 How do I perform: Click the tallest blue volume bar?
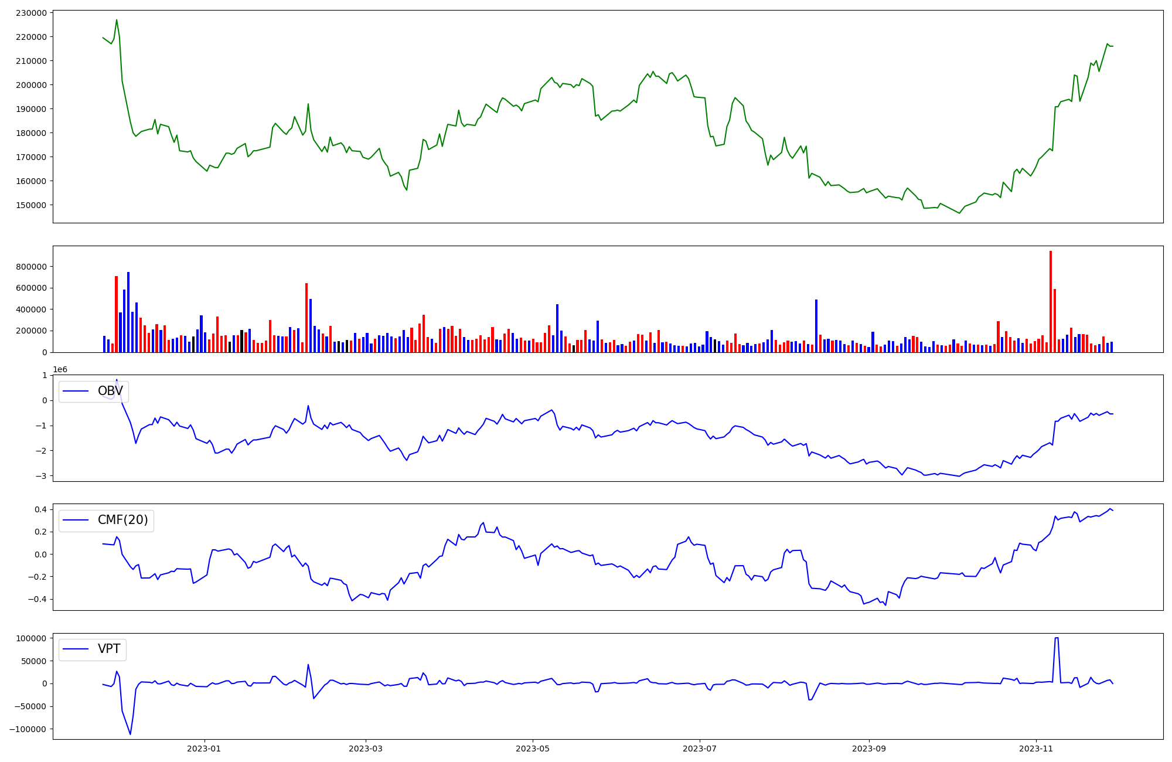click(x=128, y=312)
